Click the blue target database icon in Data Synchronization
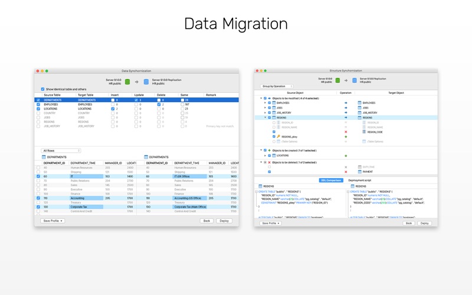Screen dimensions: 472x295 (146, 81)
